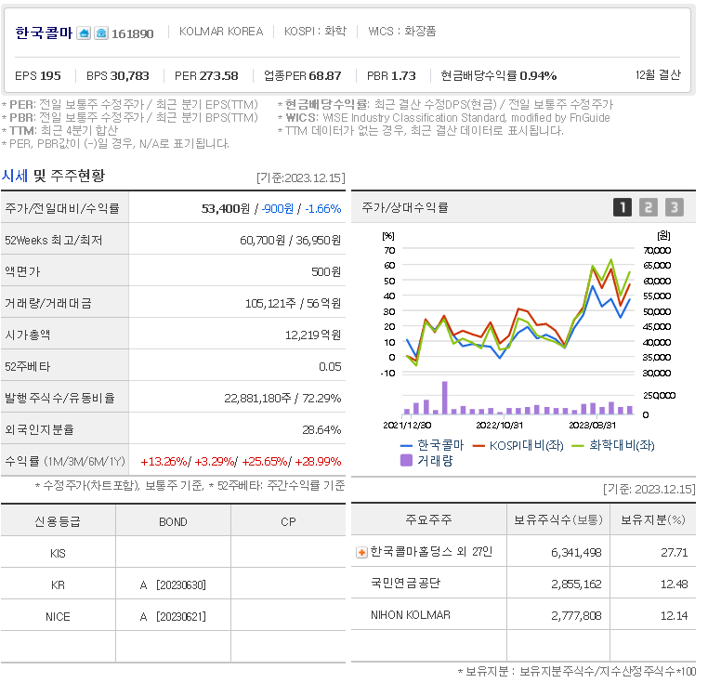Screen dimensions: 708x683
Task: Select the 12.14 ownership percentage
Action: tap(675, 615)
